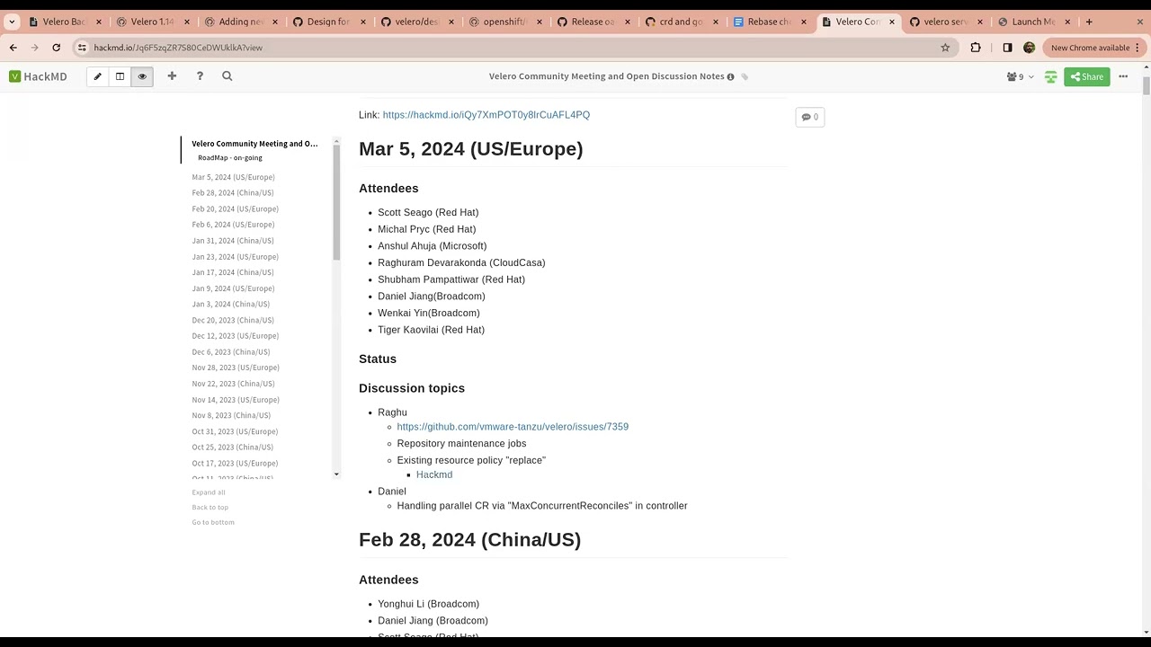
Task: Select RoadMap - on-going in contents
Action: tap(230, 158)
